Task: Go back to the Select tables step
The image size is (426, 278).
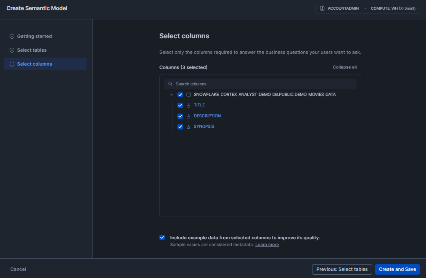Action: [x=342, y=269]
